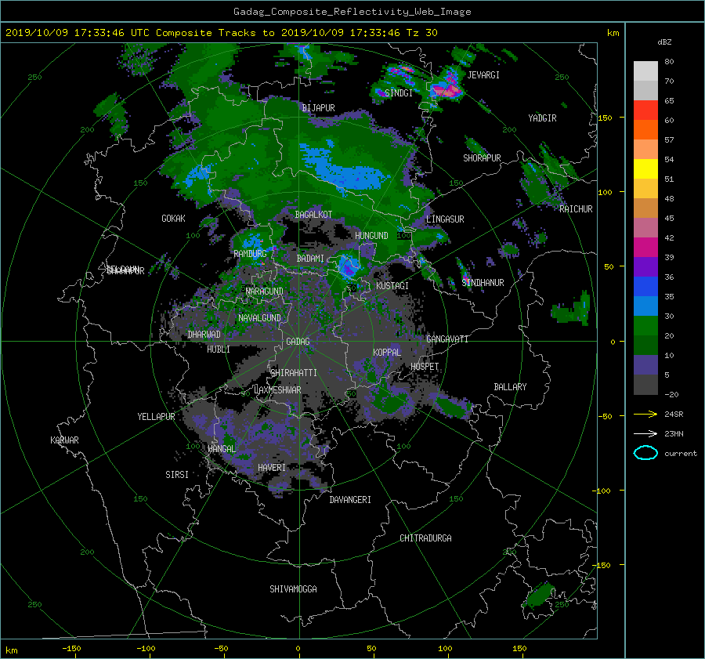
Task: Click the HANGAL city label
Action: [221, 449]
